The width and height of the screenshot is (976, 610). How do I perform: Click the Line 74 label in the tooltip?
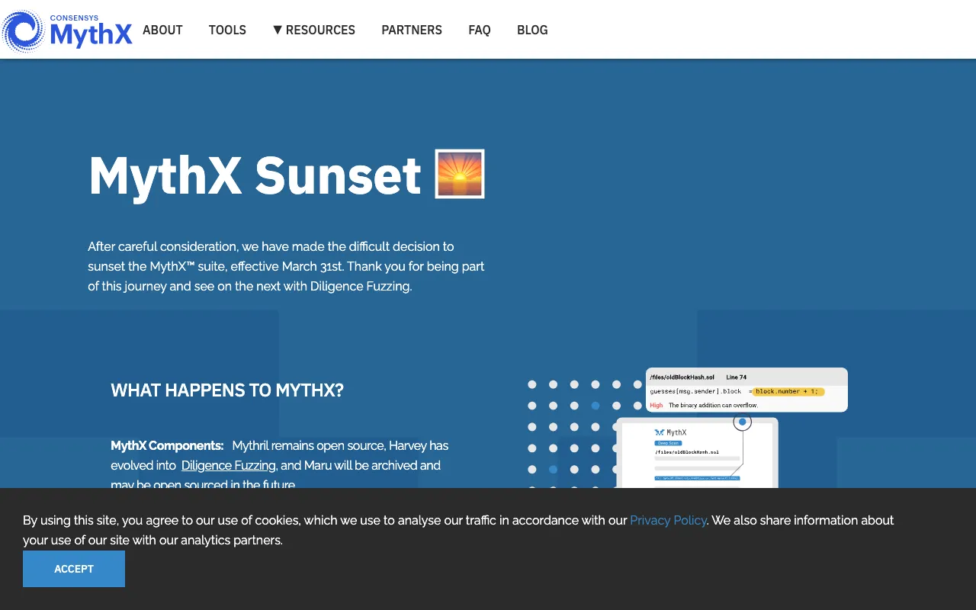tap(736, 377)
